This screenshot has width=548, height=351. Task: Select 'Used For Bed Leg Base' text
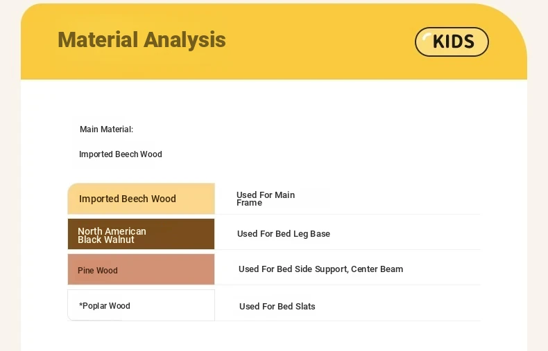[x=283, y=234]
